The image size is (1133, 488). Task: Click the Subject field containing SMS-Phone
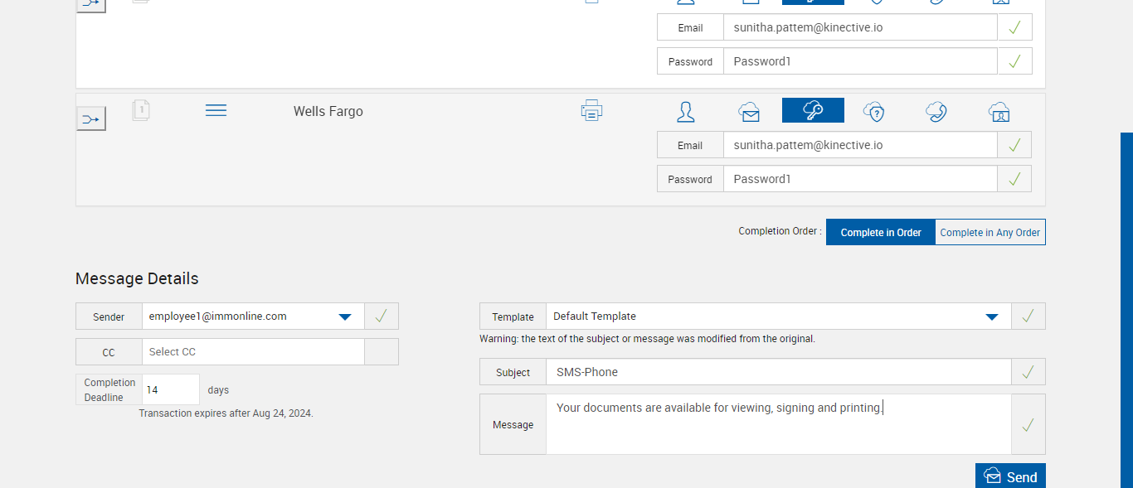[778, 373]
